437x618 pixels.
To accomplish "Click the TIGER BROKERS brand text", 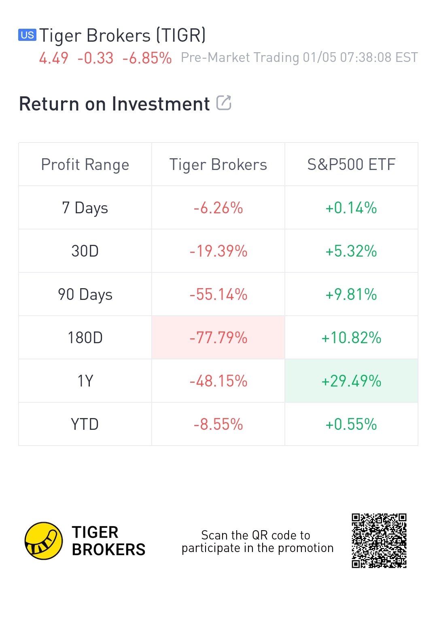I will (x=108, y=541).
